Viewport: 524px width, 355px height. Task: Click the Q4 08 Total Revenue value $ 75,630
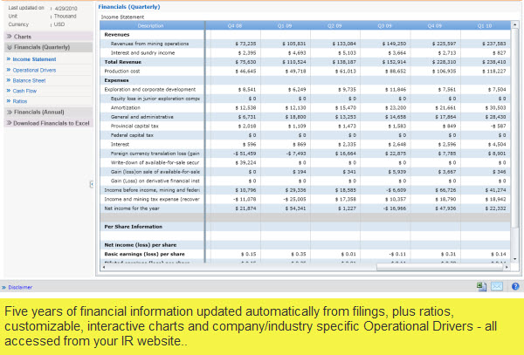coord(245,62)
